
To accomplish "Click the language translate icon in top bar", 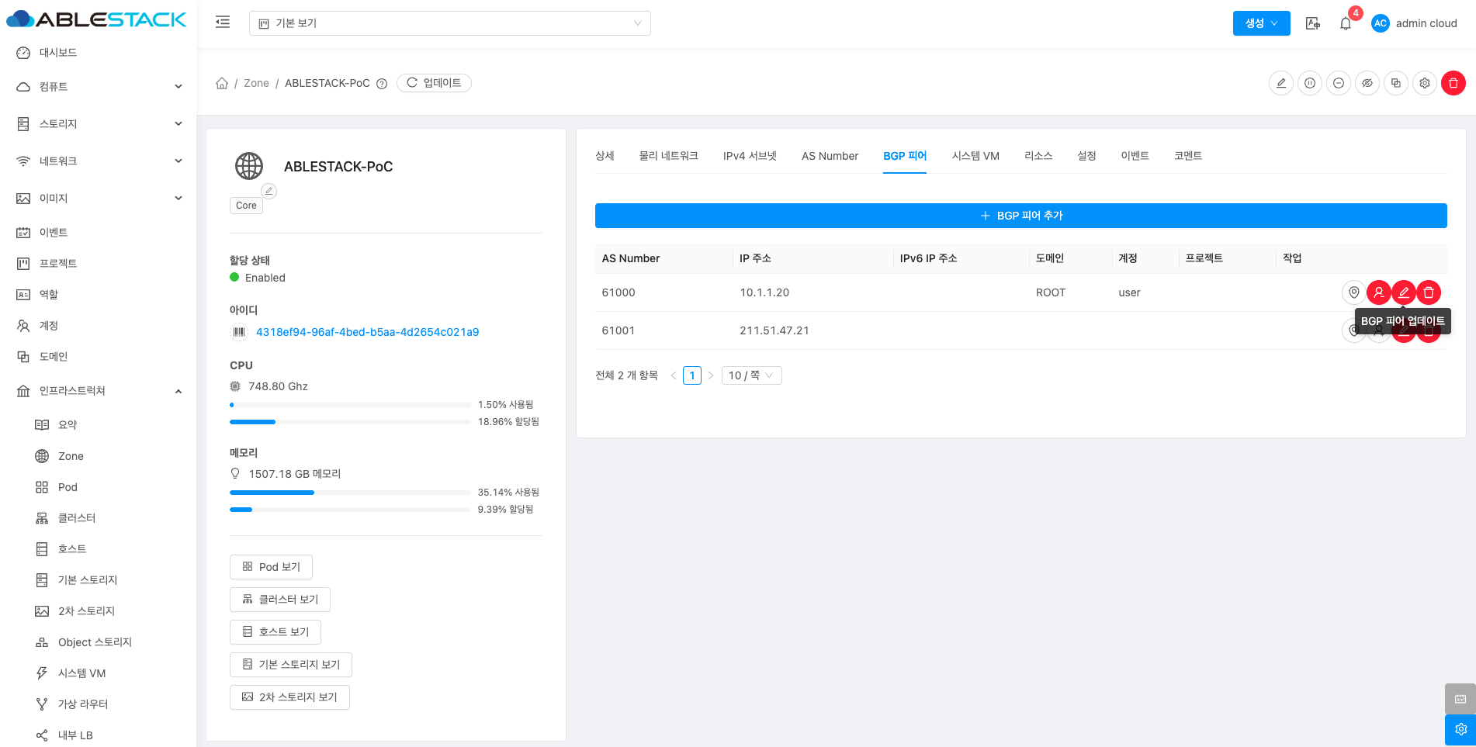I will tap(1312, 23).
